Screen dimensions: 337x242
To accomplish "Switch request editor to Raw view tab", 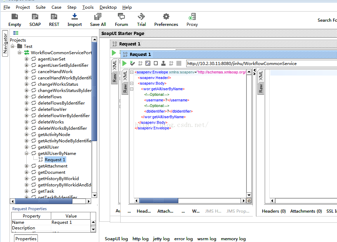I will tap(125, 88).
